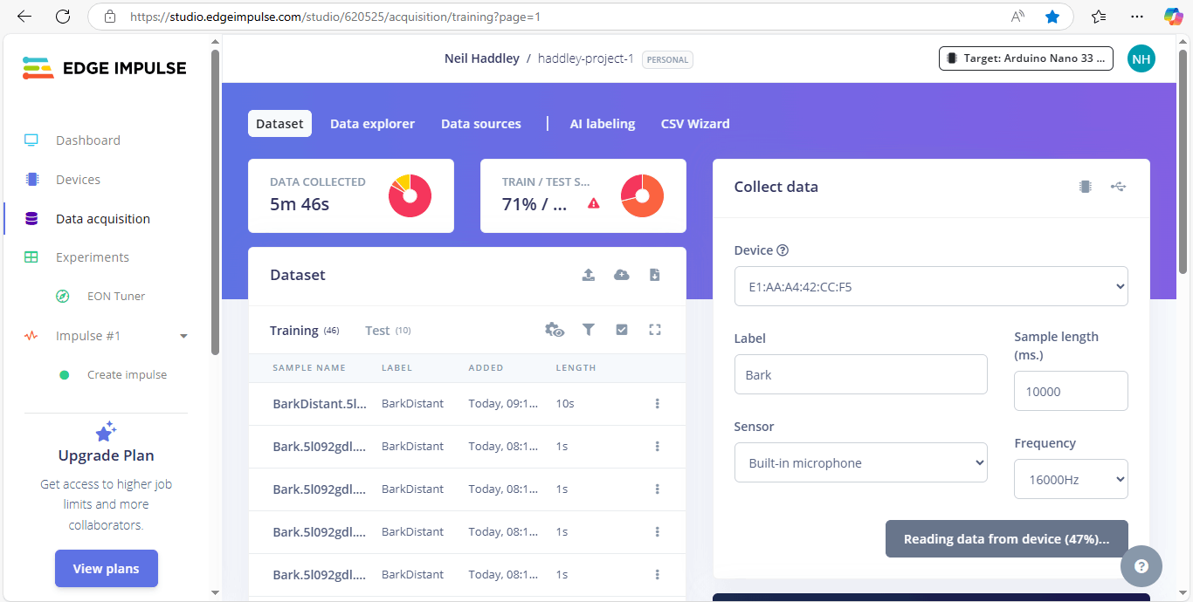Select the BarkDistant.5l... sample row name
This screenshot has height=602, width=1193.
(x=320, y=404)
